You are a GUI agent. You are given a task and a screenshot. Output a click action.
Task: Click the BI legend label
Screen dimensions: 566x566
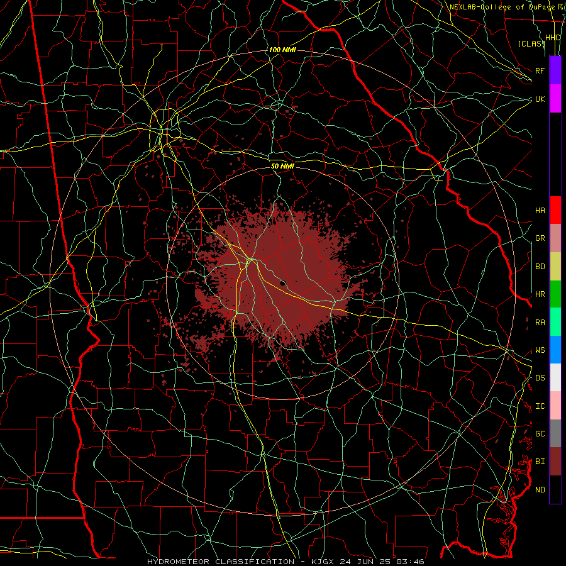540,462
